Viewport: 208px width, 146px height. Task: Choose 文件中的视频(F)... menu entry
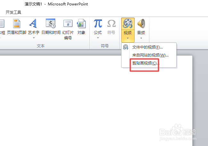149,47
